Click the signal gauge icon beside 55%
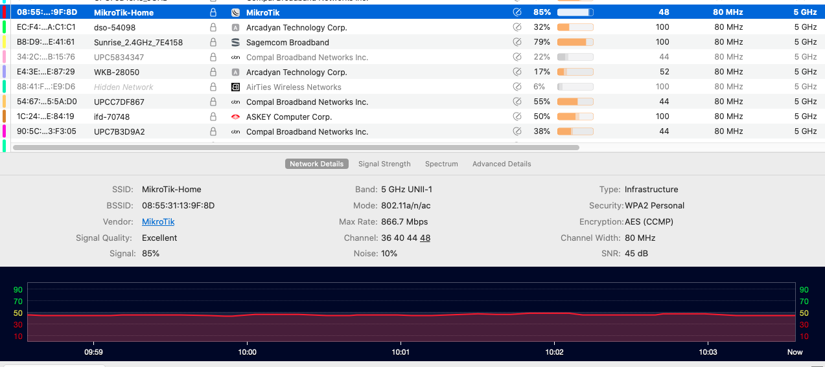 pos(517,102)
